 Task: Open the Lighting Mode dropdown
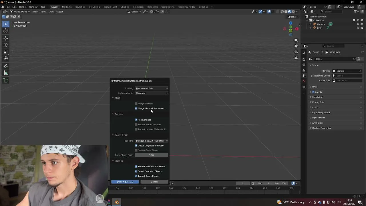(x=152, y=93)
